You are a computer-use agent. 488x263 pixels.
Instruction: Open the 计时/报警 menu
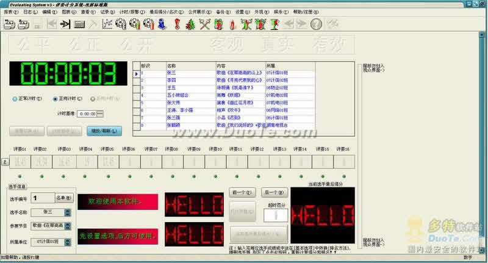132,12
